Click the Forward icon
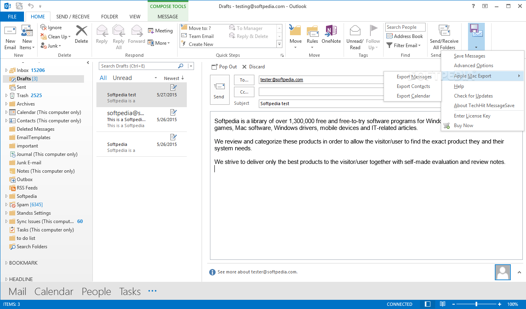The image size is (526, 309). 137,31
